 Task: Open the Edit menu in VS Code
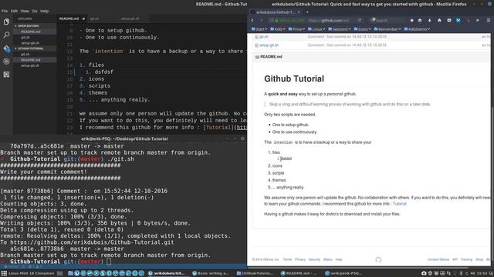click(14, 11)
